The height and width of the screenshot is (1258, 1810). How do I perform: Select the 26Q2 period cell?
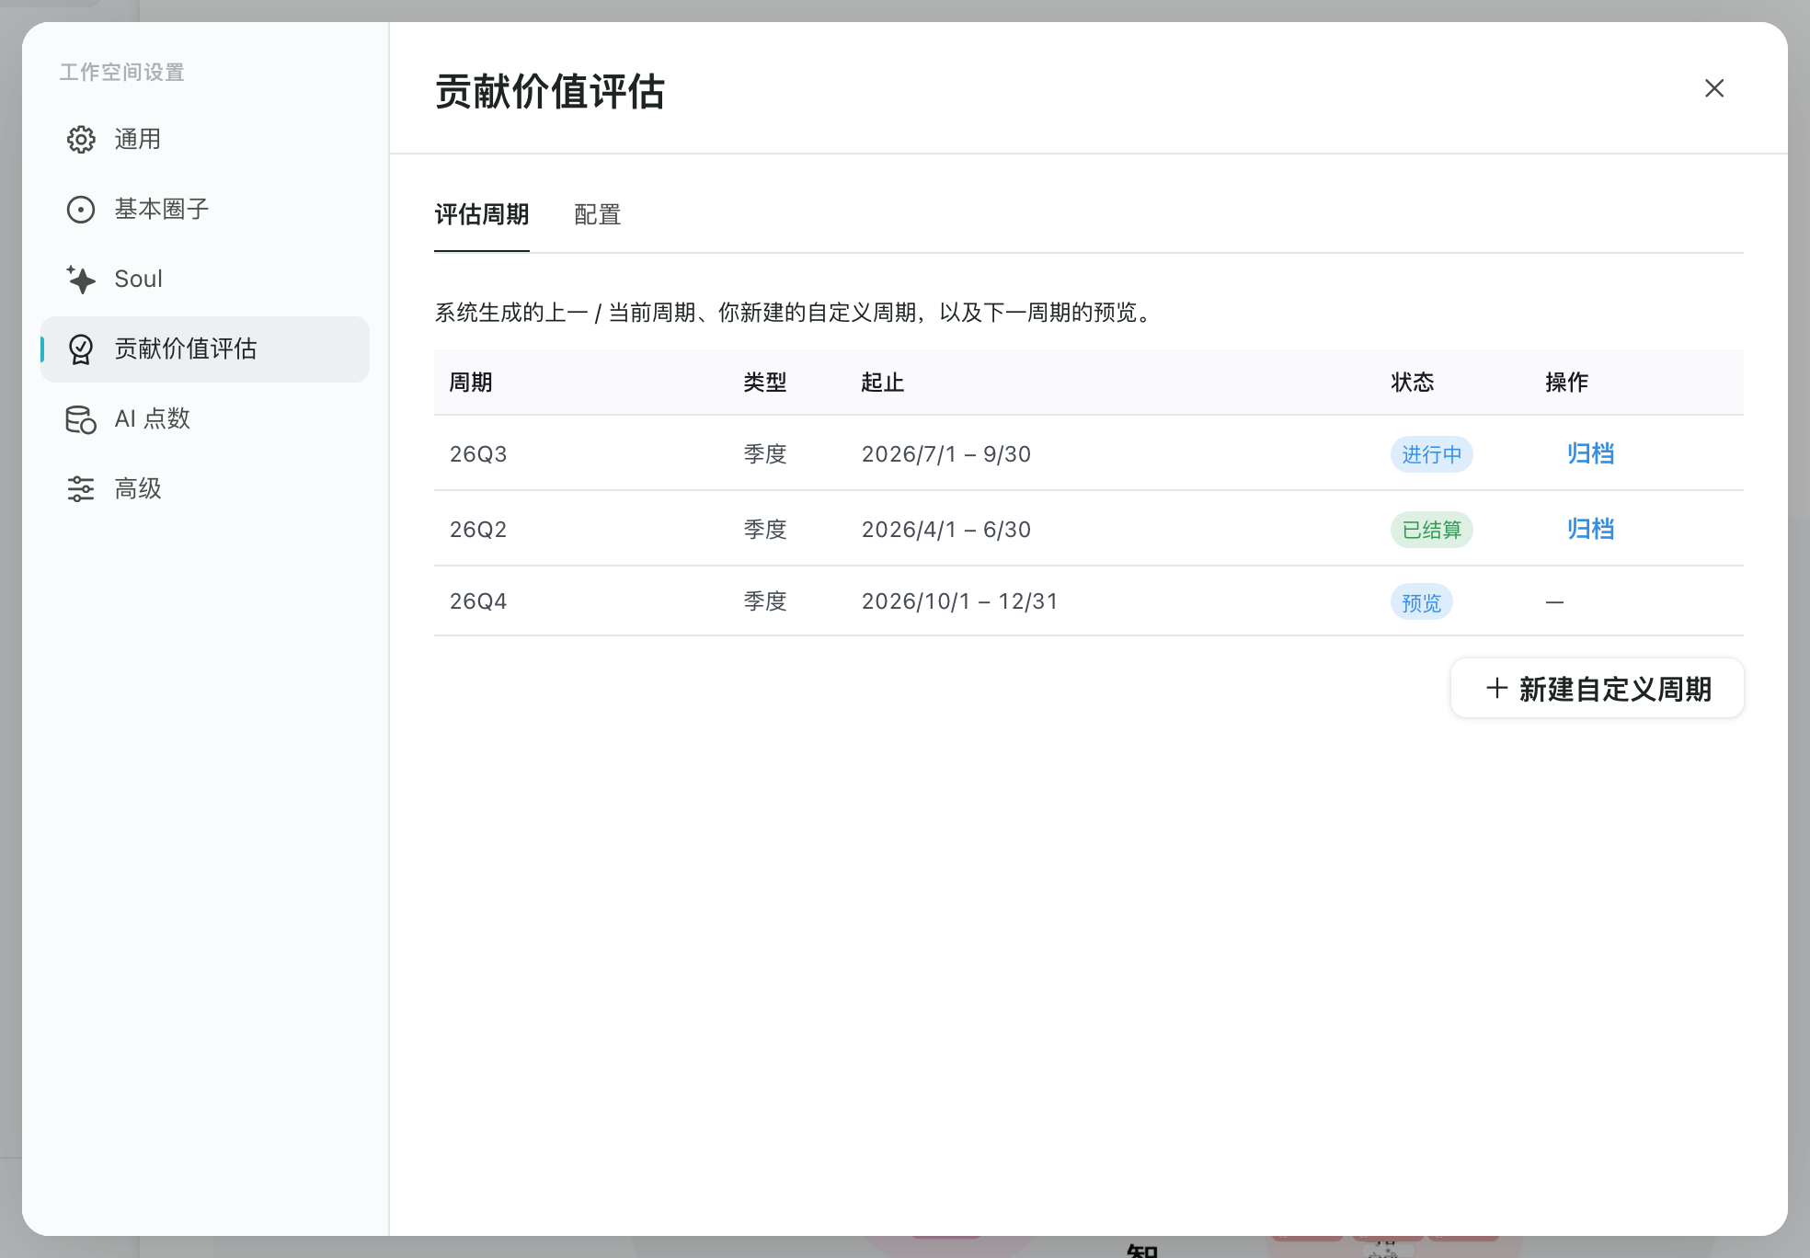coord(478,530)
